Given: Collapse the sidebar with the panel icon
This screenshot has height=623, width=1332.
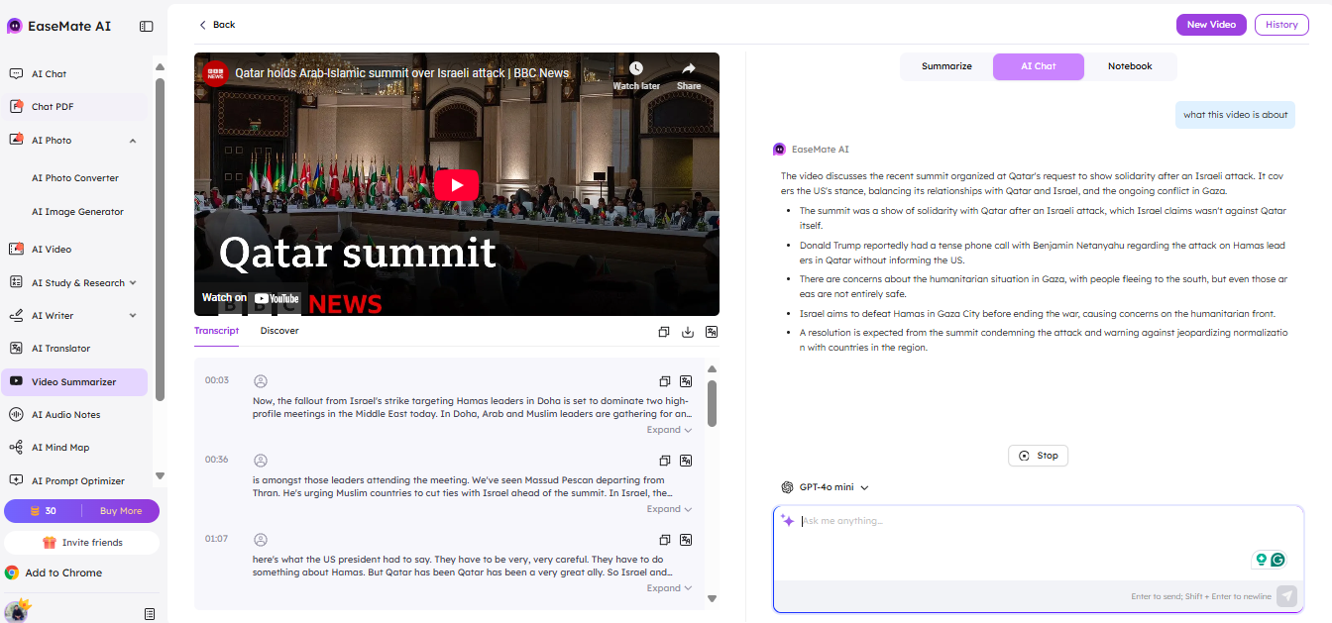Looking at the screenshot, I should [147, 26].
